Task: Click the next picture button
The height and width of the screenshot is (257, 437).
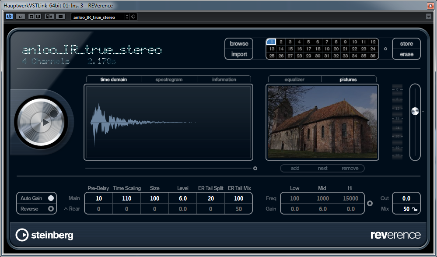Action: 322,168
